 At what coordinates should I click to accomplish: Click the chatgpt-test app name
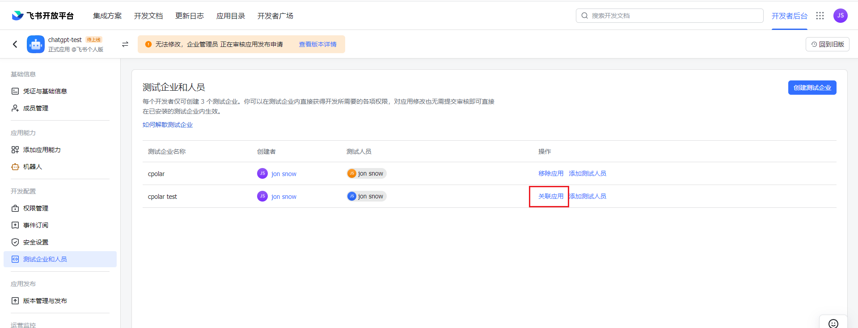[65, 40]
